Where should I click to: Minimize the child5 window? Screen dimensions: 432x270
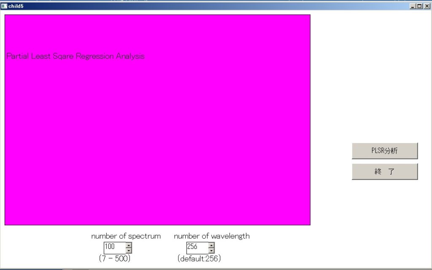pos(413,6)
